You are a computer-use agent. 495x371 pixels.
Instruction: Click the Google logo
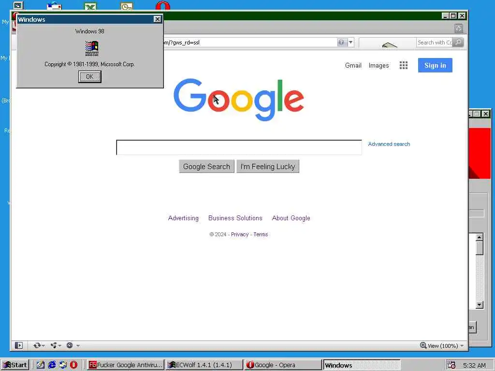click(239, 100)
